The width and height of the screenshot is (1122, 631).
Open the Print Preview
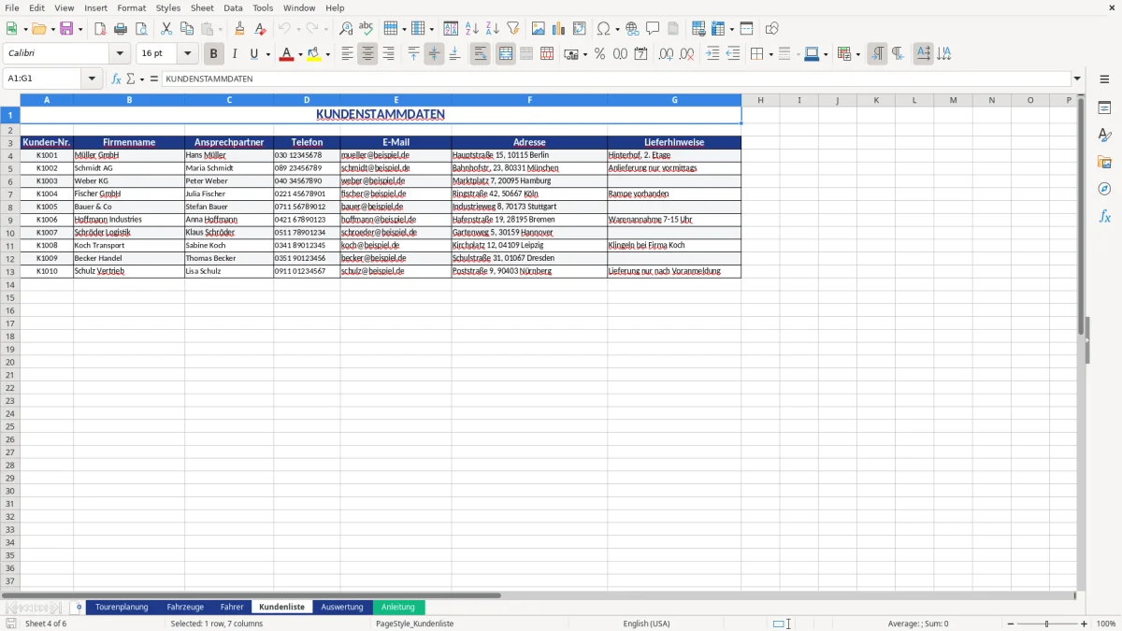(x=142, y=28)
